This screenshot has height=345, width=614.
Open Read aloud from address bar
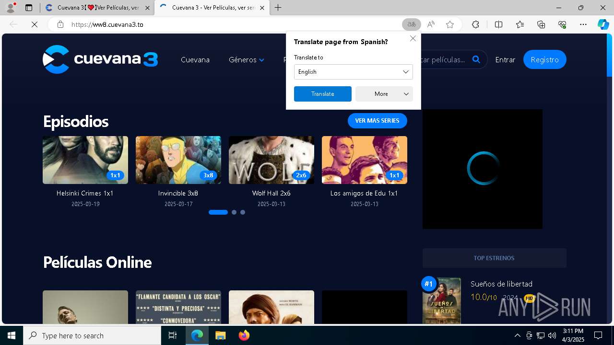[x=431, y=24]
